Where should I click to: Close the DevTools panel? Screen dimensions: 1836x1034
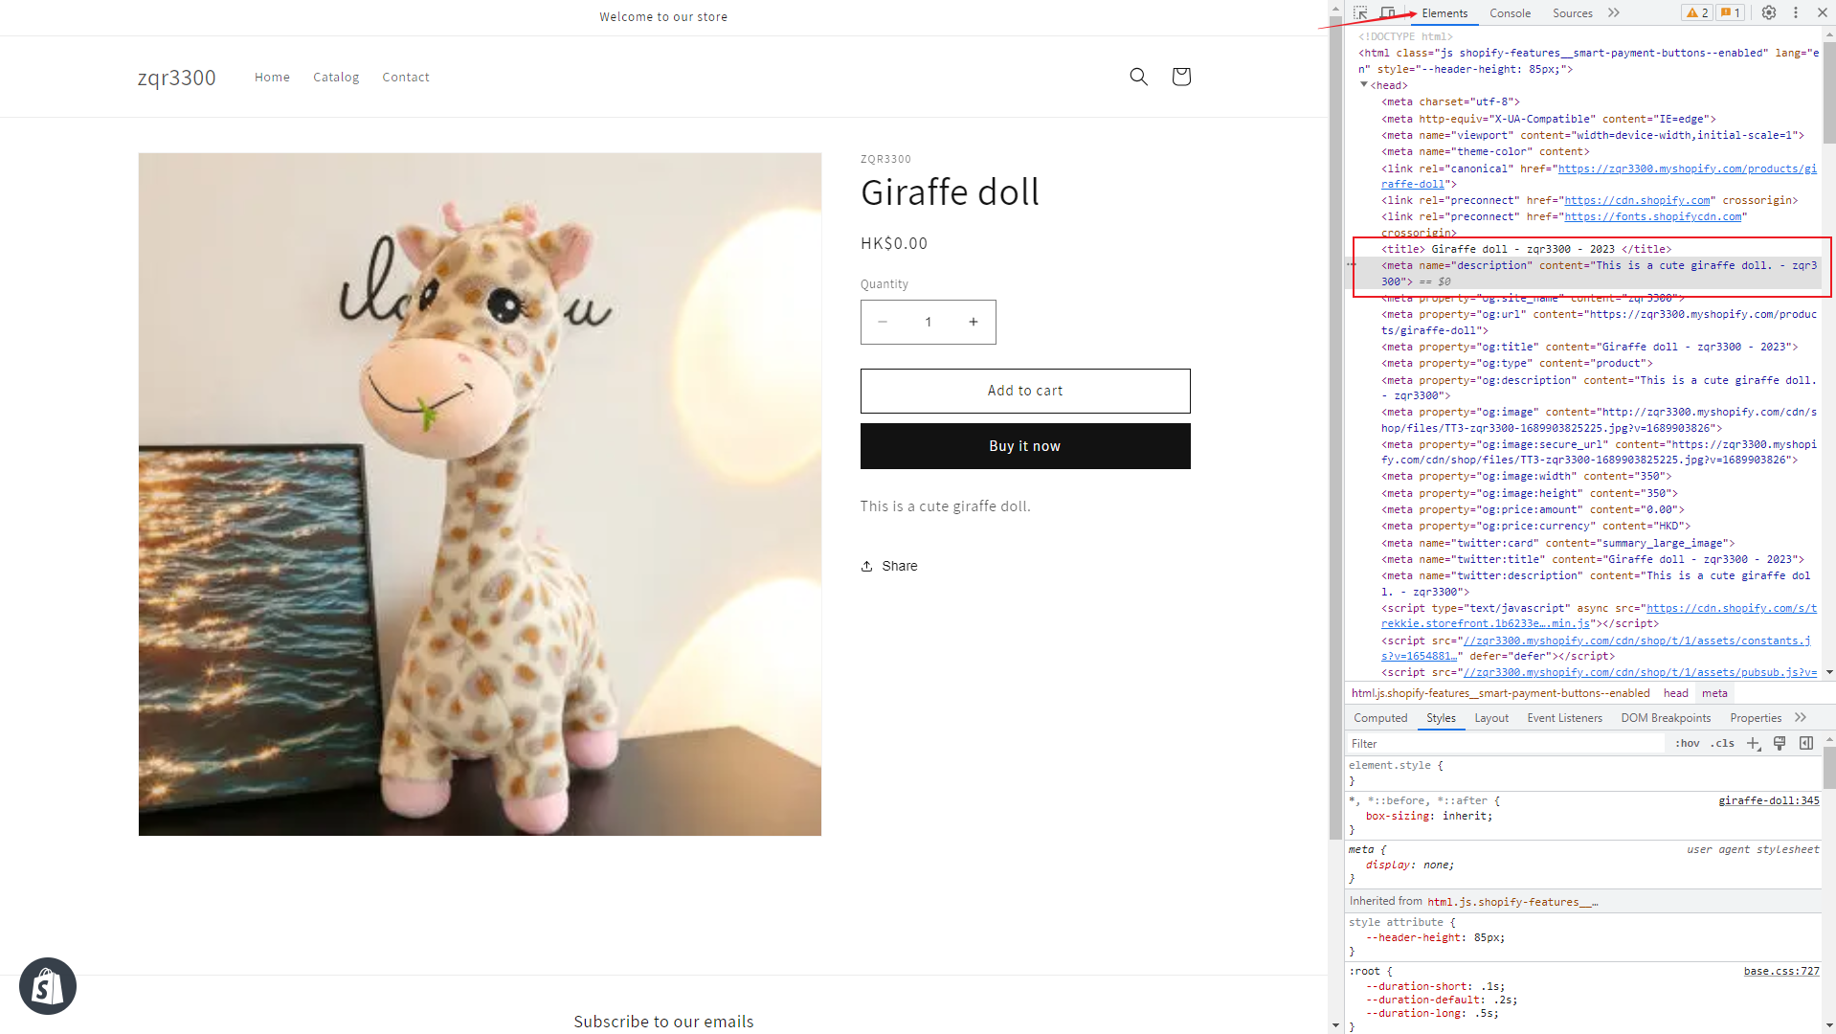point(1821,13)
